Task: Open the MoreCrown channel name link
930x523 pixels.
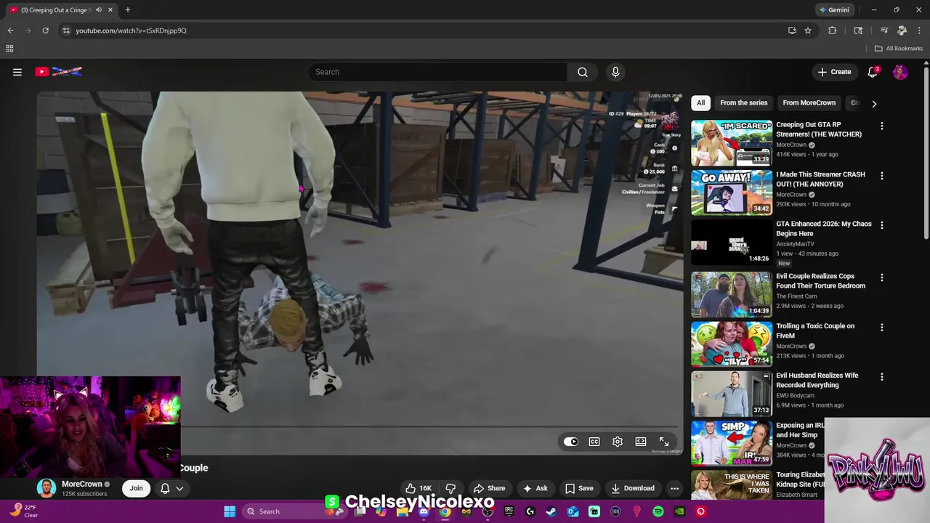Action: click(x=82, y=484)
